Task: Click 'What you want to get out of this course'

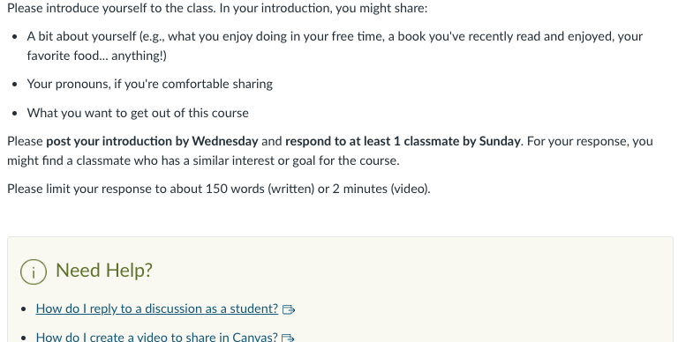Action: point(138,113)
